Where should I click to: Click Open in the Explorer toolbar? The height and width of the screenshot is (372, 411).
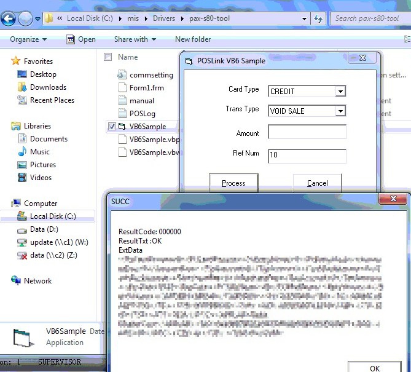pyautogui.click(x=80, y=39)
